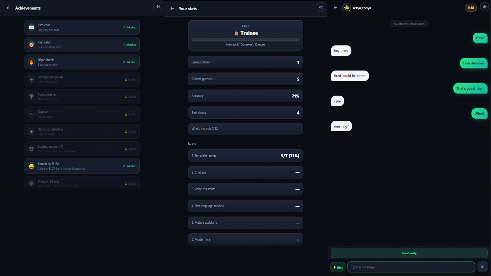Go back from the tetya_tonya chat
The width and height of the screenshot is (491, 276).
point(336,8)
